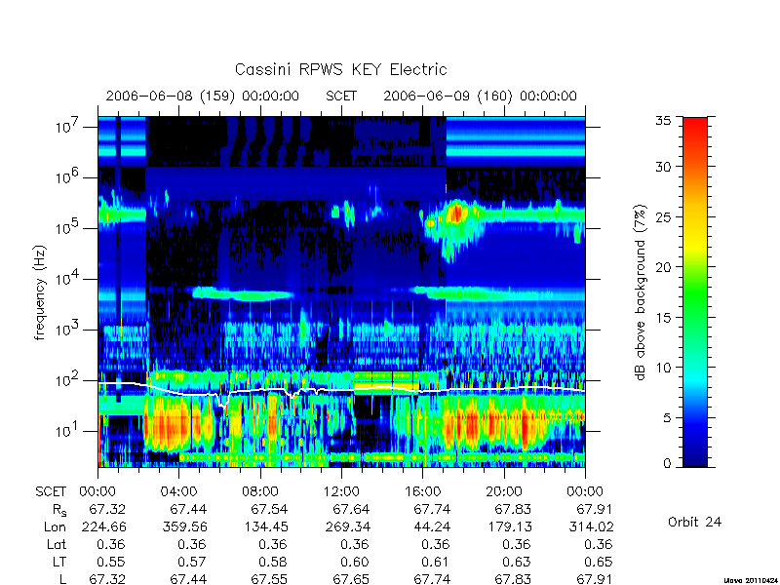Image resolution: width=780 pixels, height=585 pixels.
Task: Click the 10^5 frequency tick label
Action: point(66,228)
